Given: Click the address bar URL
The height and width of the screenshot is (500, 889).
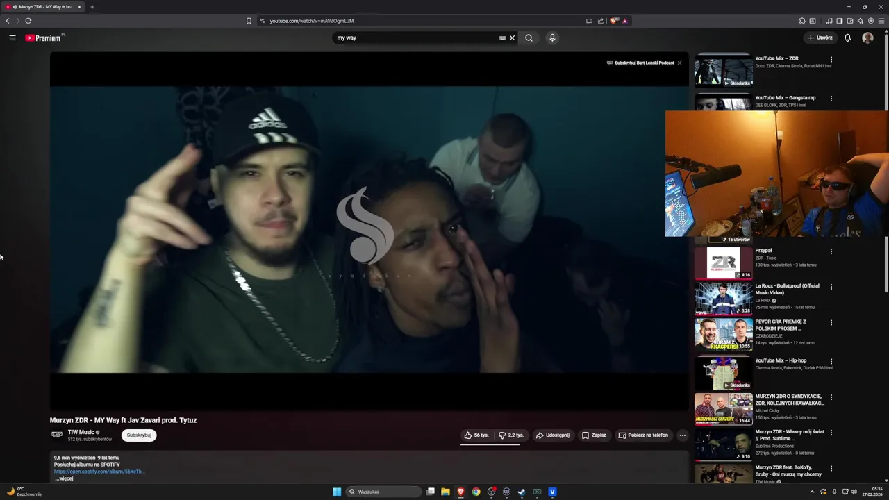Looking at the screenshot, I should pos(312,21).
